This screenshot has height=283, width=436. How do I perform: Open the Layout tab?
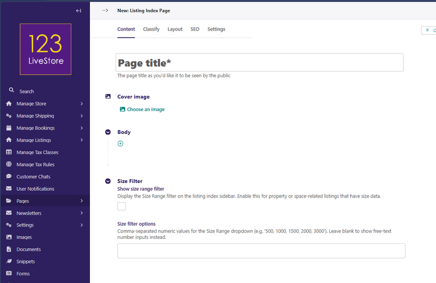coord(175,29)
